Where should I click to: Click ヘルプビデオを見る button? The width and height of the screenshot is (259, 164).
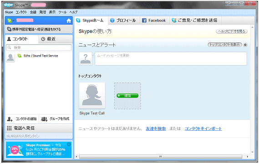point(232,31)
